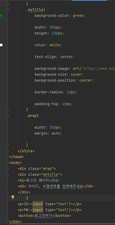
Task: Toggle fold marker on </div> after h5
Action: [x=7, y=192]
